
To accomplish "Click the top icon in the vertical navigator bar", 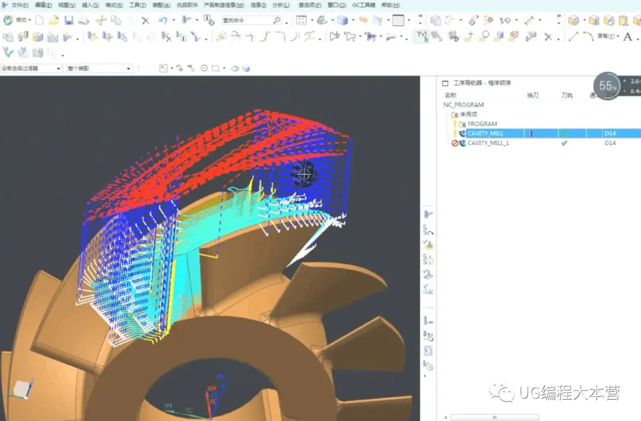I will pos(428,214).
